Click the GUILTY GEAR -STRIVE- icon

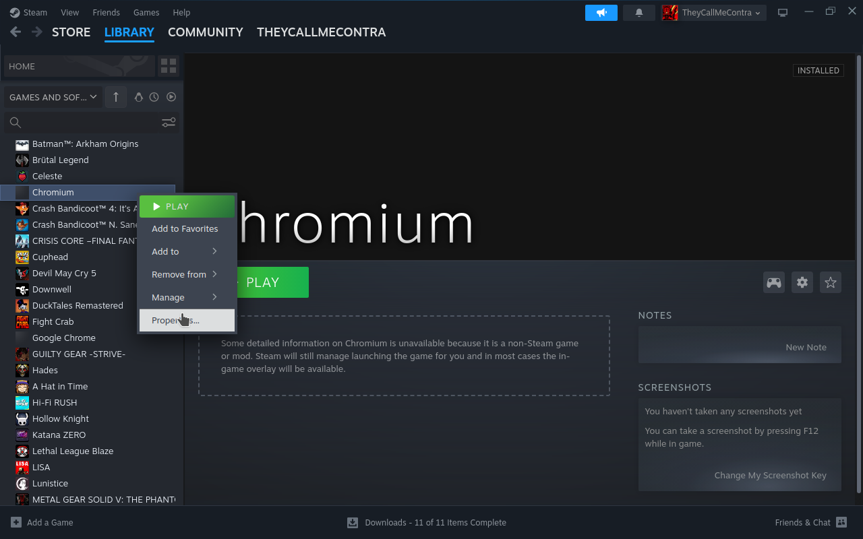pos(22,354)
